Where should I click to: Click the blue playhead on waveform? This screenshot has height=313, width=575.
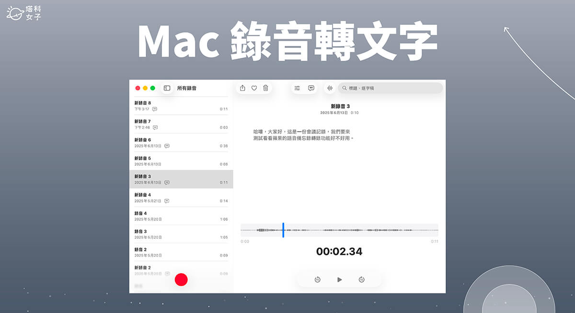[x=283, y=230]
